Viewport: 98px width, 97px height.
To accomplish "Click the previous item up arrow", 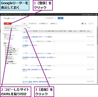I will pos(89,24).
